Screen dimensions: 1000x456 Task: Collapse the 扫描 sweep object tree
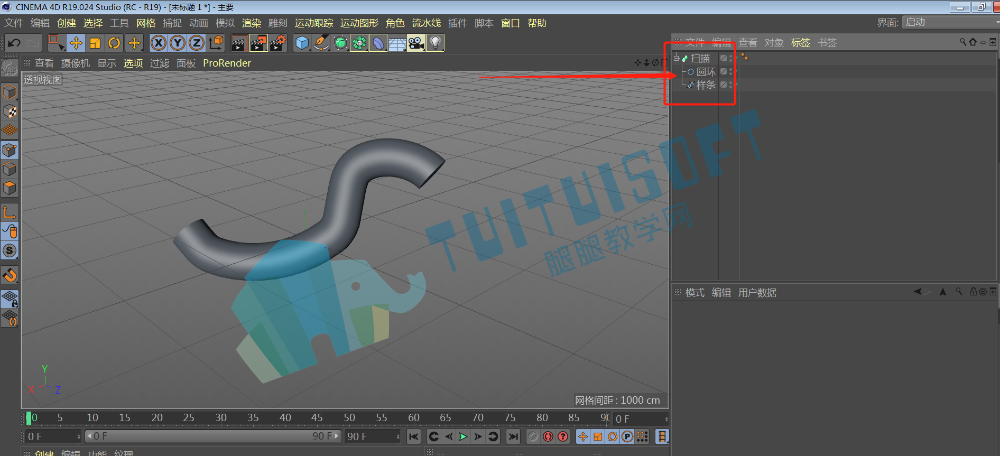tap(676, 58)
